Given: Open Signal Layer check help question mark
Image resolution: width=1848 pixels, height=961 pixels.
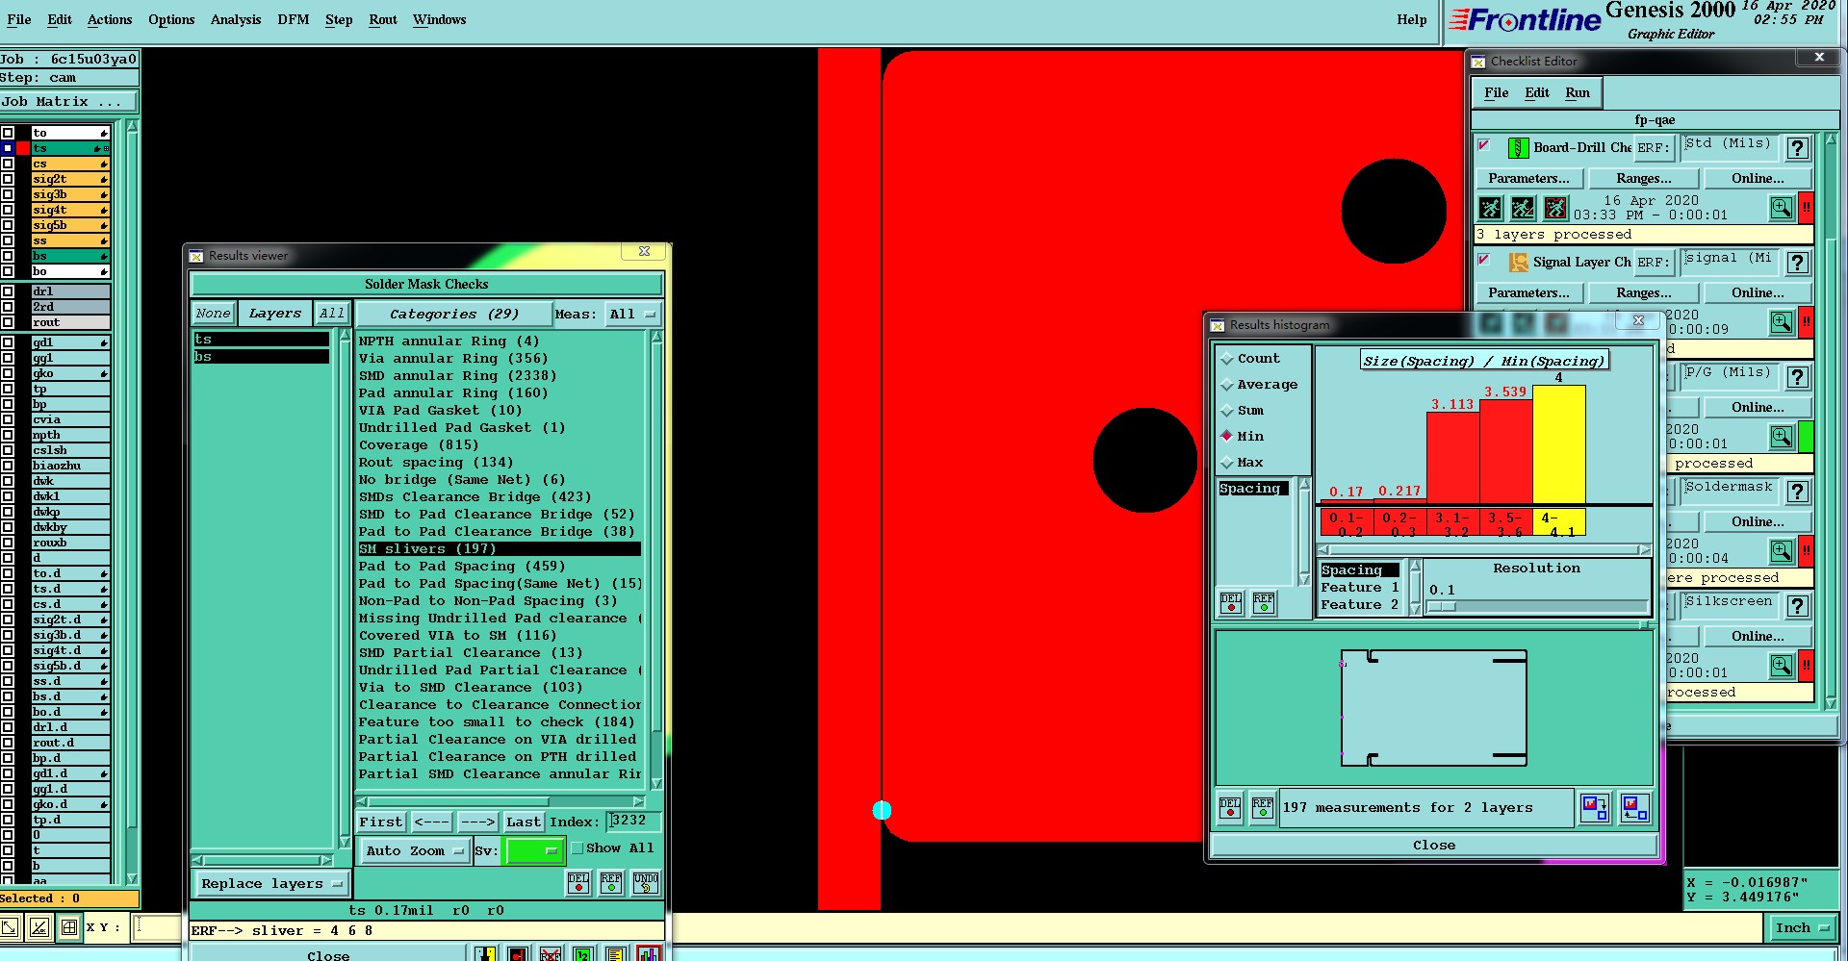Looking at the screenshot, I should (1797, 263).
